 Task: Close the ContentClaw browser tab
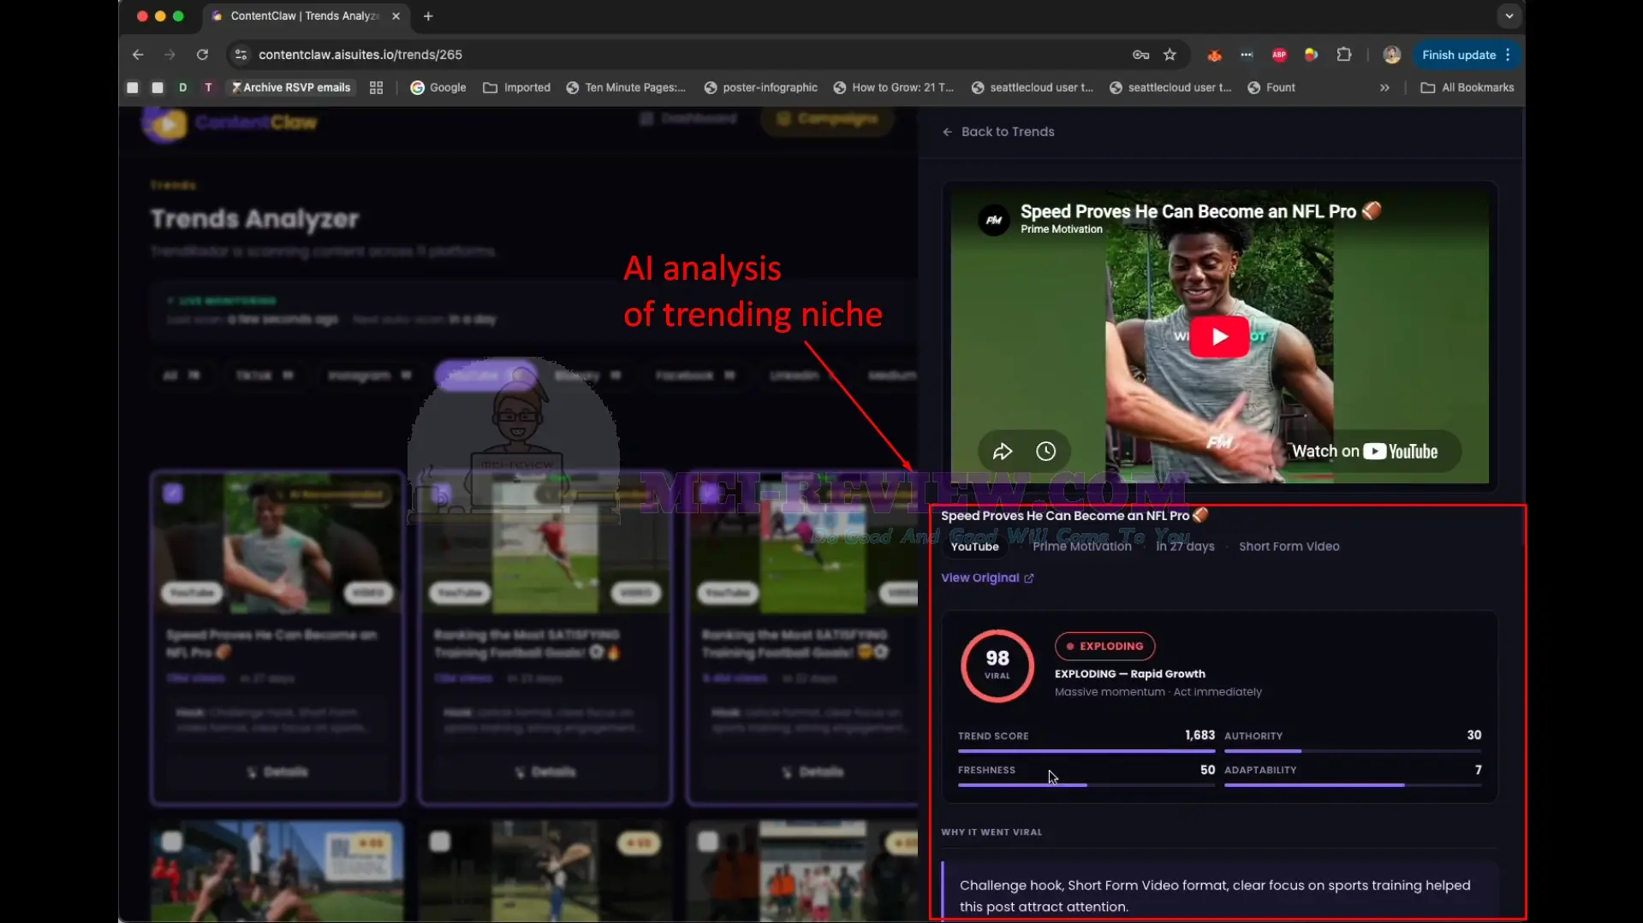[x=396, y=16]
